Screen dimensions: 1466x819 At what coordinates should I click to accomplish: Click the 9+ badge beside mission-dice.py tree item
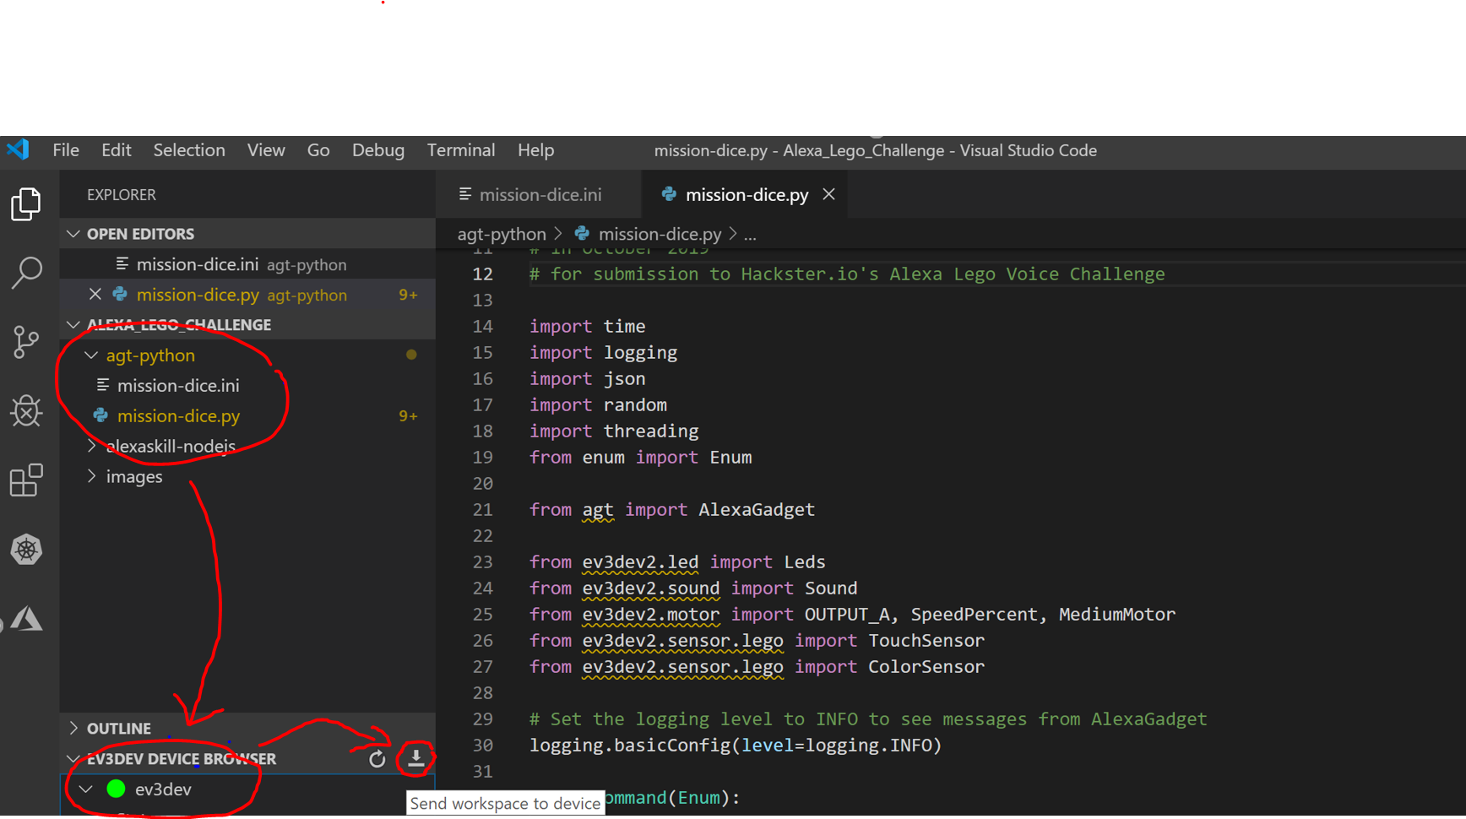coord(408,415)
